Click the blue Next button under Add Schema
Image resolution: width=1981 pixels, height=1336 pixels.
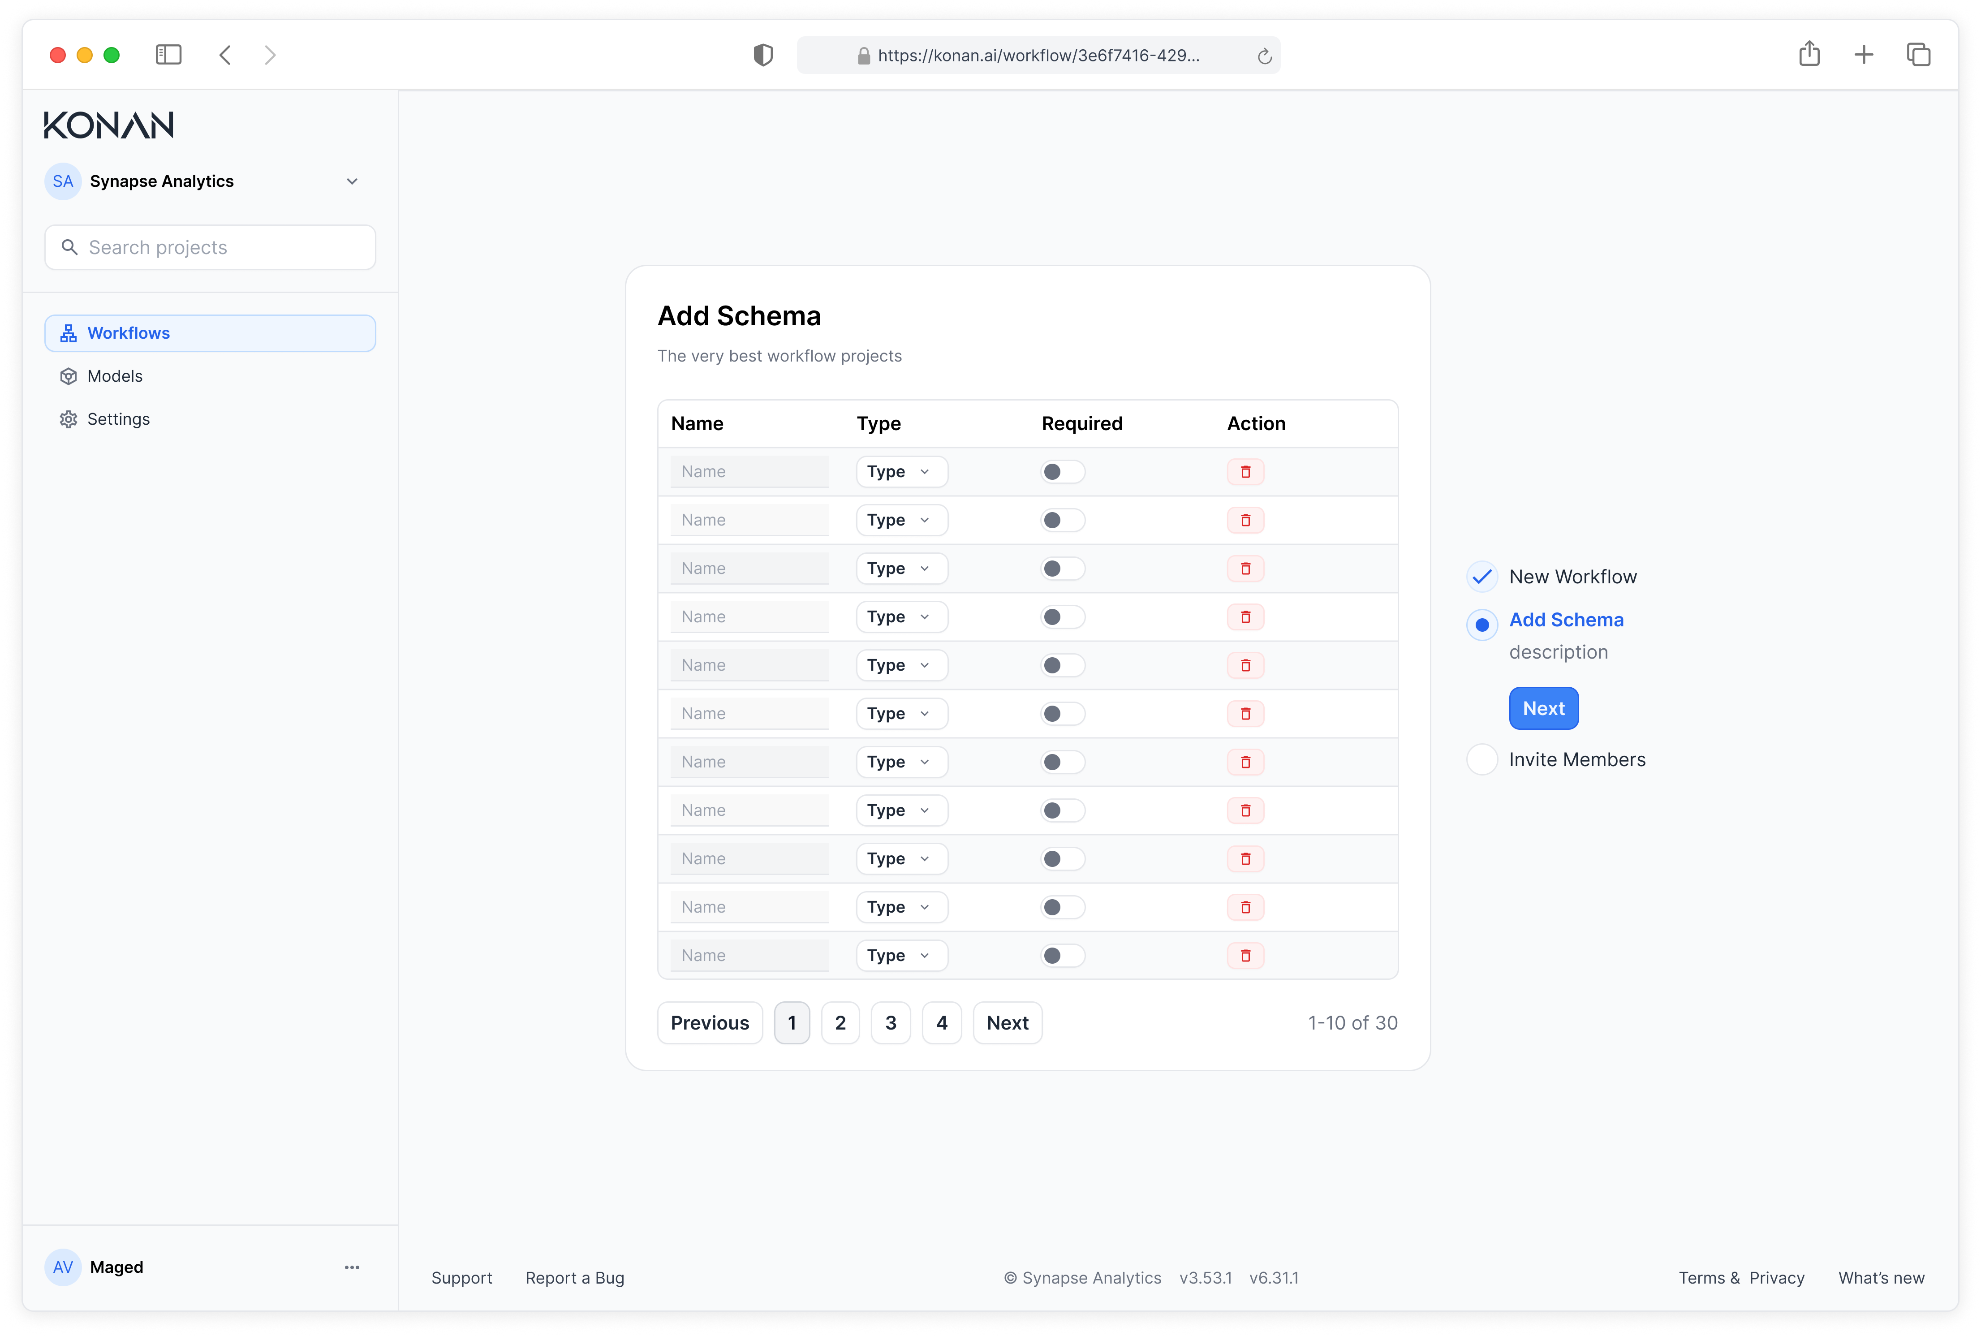1543,708
